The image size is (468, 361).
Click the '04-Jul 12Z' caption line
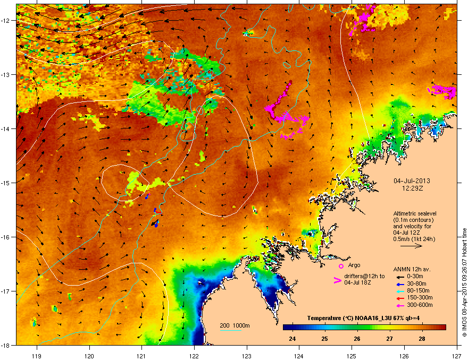[406, 233]
